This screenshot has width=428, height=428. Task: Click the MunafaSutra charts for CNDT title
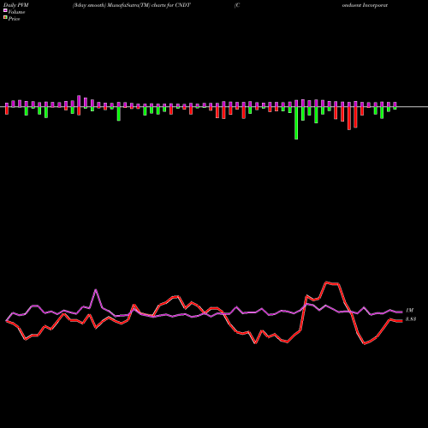[x=132, y=5]
